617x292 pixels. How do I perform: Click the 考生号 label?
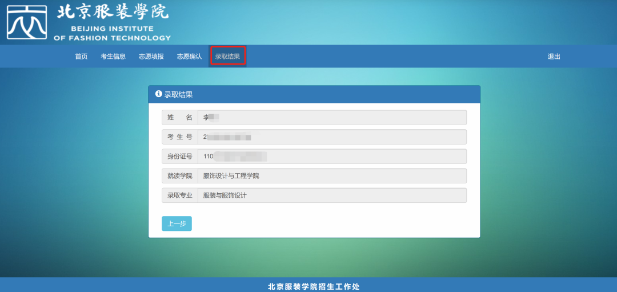[x=180, y=137]
